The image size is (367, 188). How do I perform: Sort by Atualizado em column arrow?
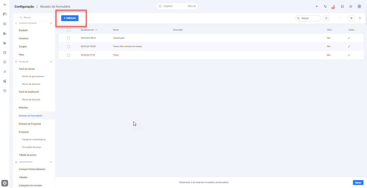point(96,30)
